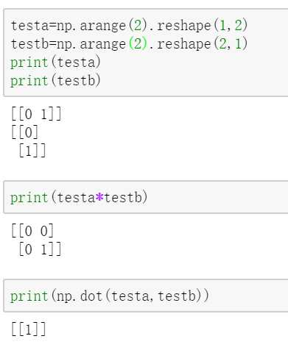Screen dimensions: 288x350
Task: Select the print(testa*testb) cell
Action: (x=146, y=197)
